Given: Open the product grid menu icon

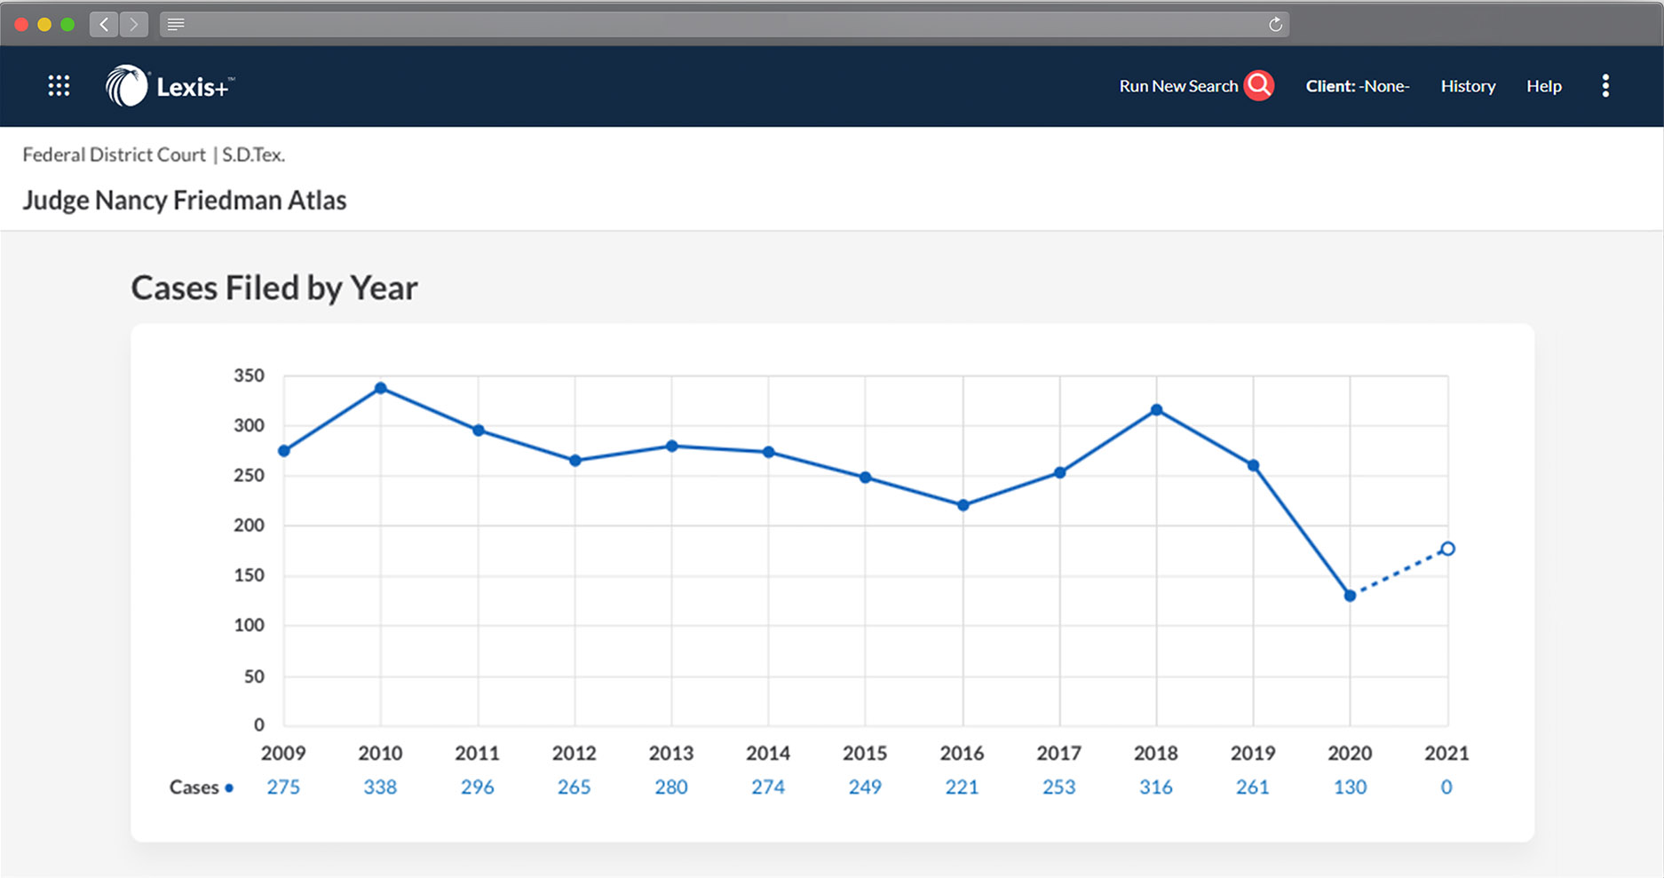Looking at the screenshot, I should (x=59, y=85).
